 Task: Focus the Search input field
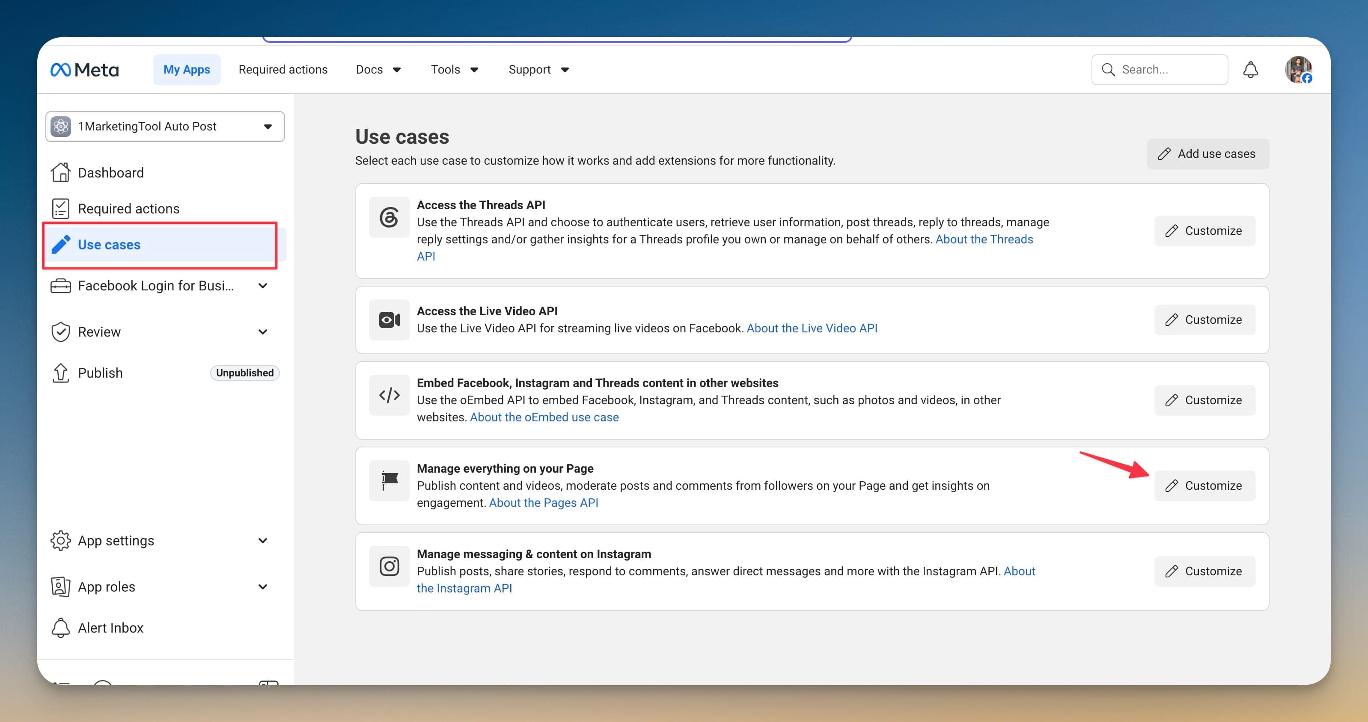coord(1160,69)
